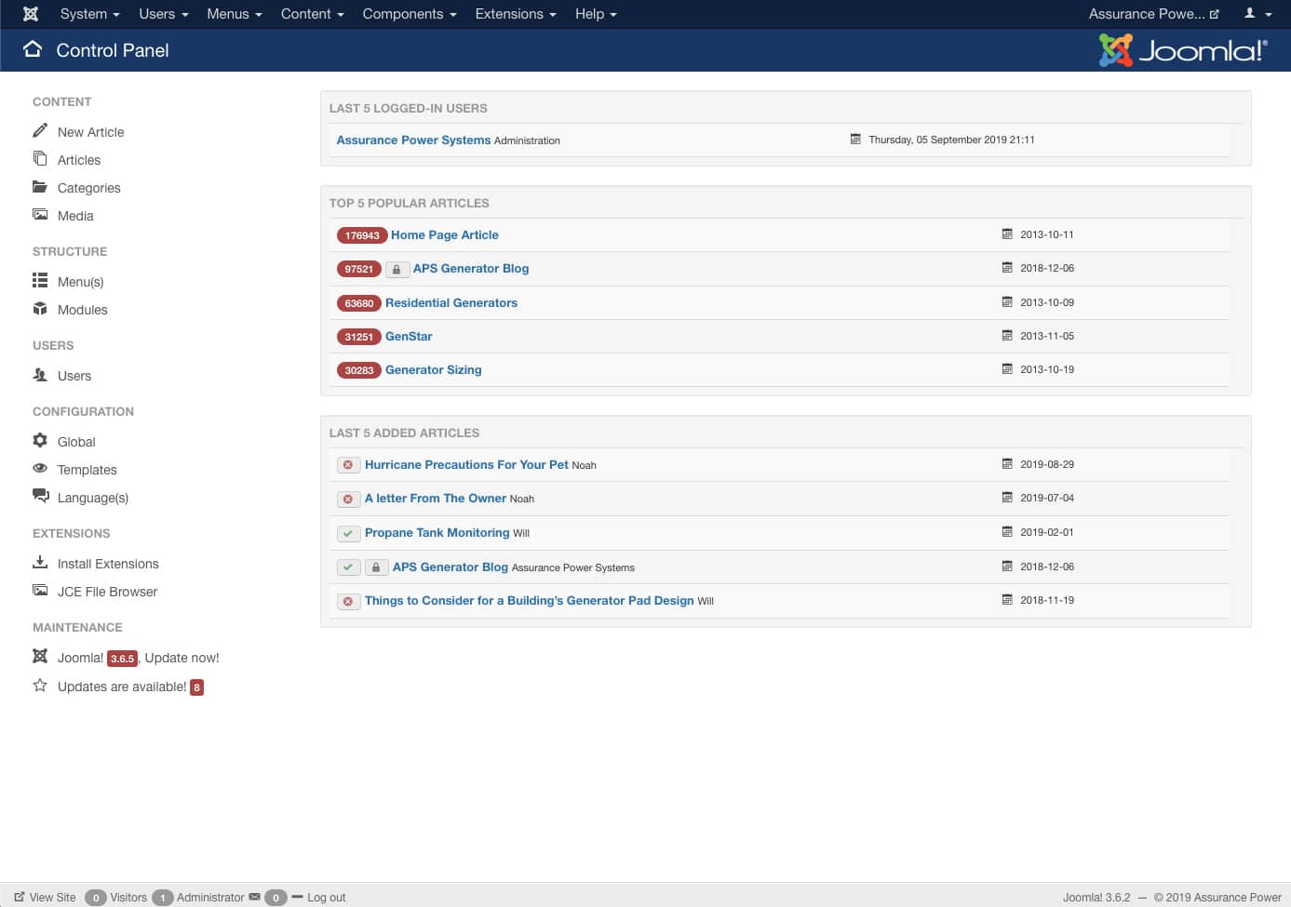This screenshot has height=907, width=1291.
Task: Click the Install Extensions download icon
Action: [x=40, y=562]
